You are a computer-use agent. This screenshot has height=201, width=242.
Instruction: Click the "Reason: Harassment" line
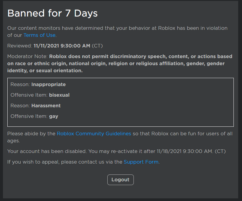click(x=36, y=106)
